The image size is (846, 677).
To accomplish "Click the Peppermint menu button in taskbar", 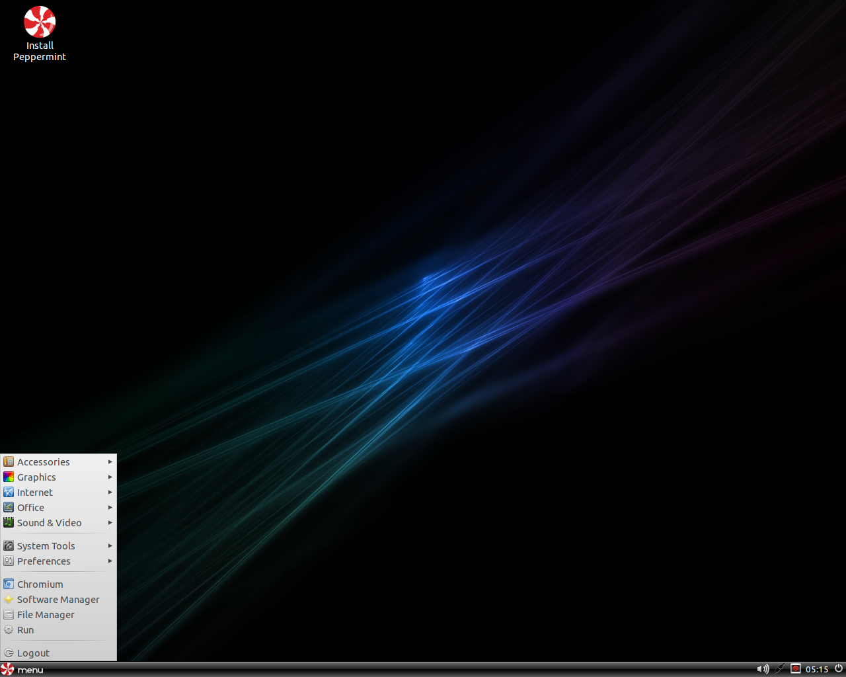I will click(x=22, y=669).
